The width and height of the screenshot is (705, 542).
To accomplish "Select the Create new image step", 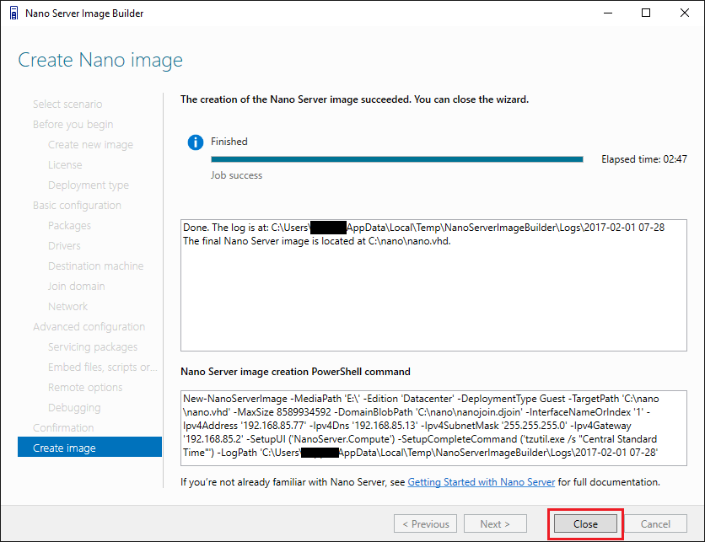I will [x=90, y=144].
